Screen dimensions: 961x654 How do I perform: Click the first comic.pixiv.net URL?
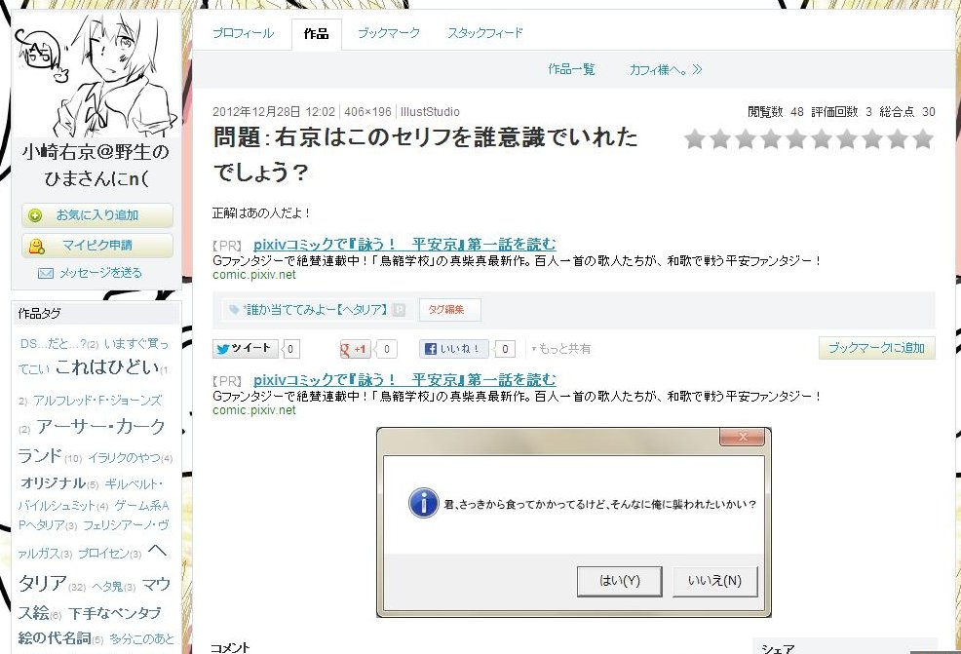(253, 275)
